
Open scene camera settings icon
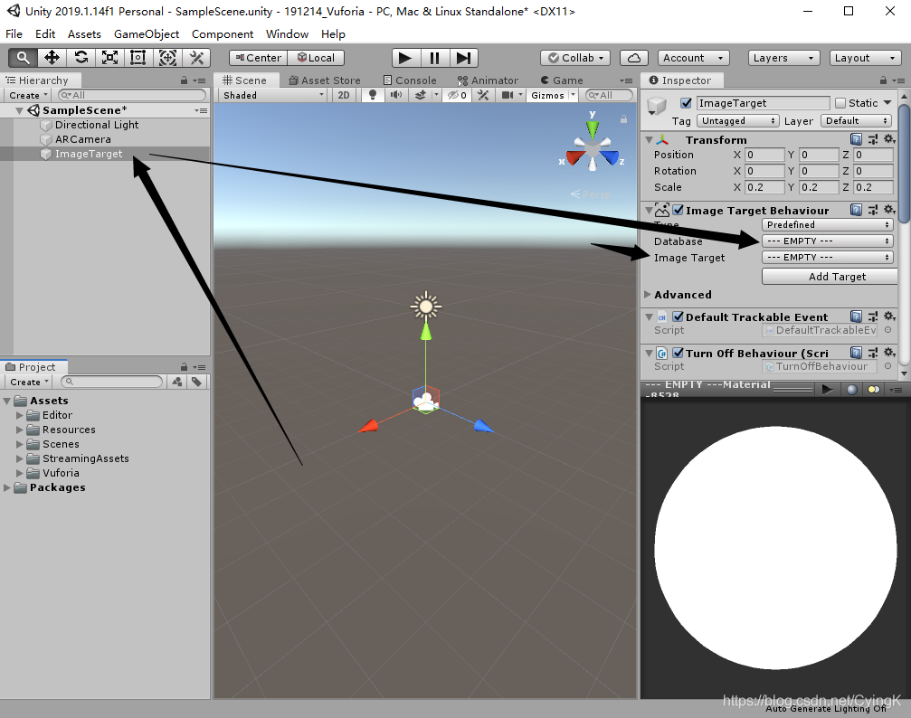[508, 95]
